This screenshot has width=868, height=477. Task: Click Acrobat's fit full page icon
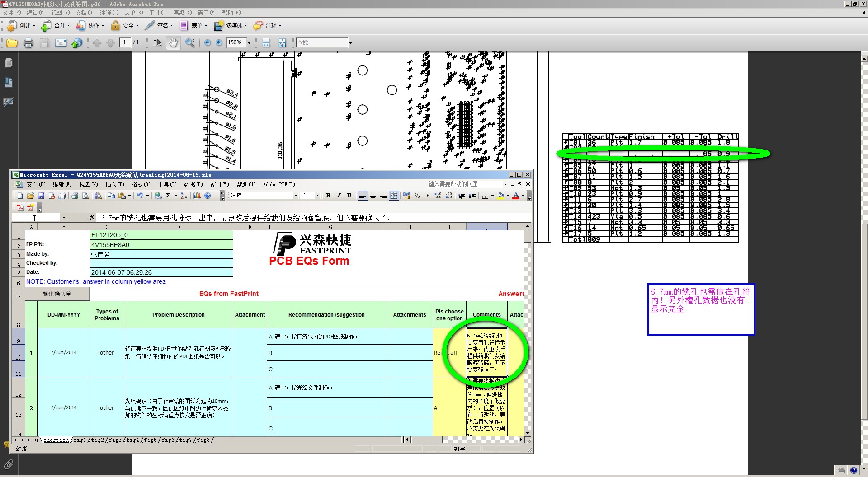coord(283,43)
